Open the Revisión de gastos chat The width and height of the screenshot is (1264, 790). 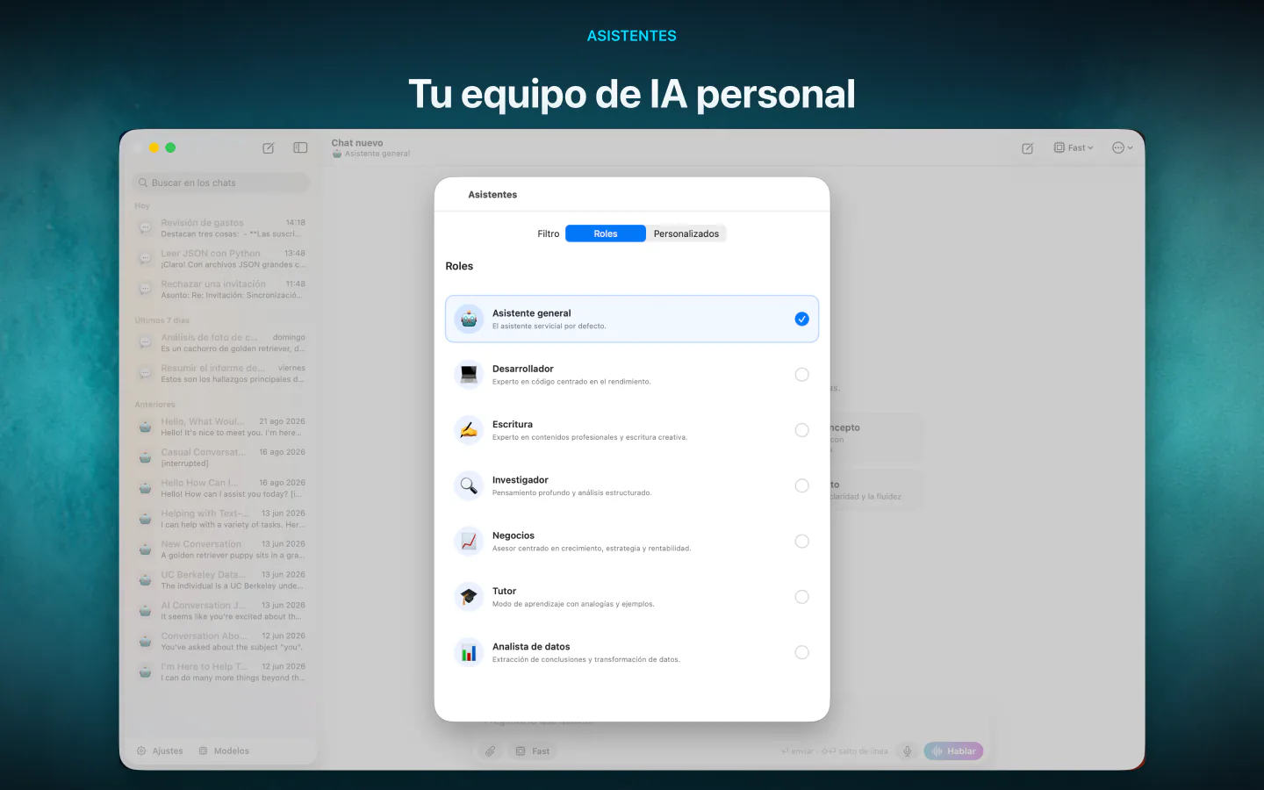(221, 228)
